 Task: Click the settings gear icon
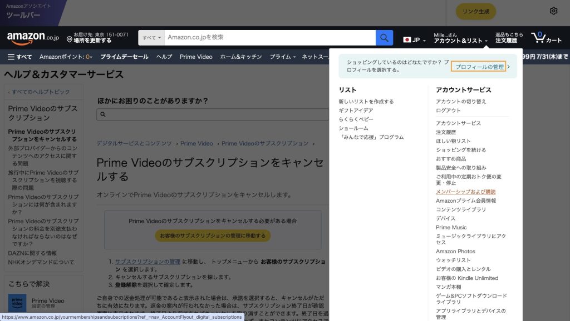[x=553, y=11]
